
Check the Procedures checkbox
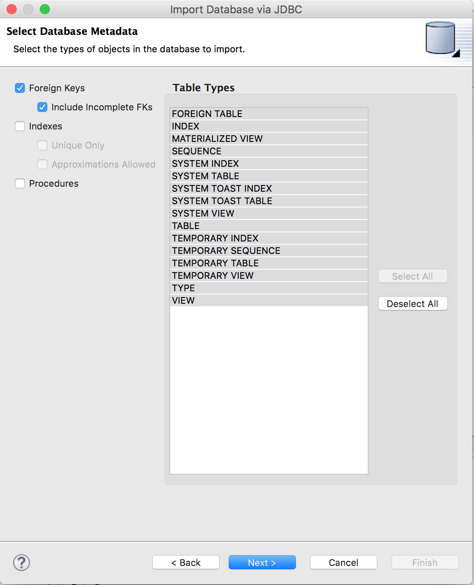(20, 183)
